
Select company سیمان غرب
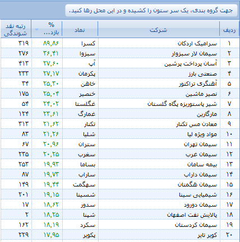(201, 155)
